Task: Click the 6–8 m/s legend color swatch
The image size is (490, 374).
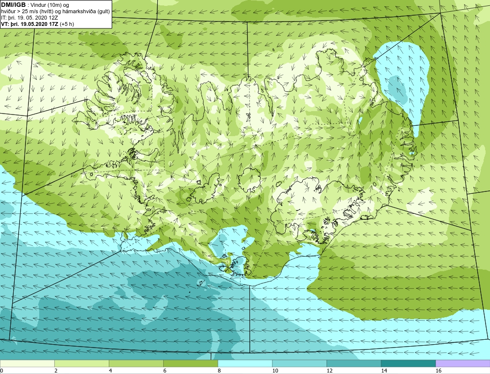Action: coord(190,363)
